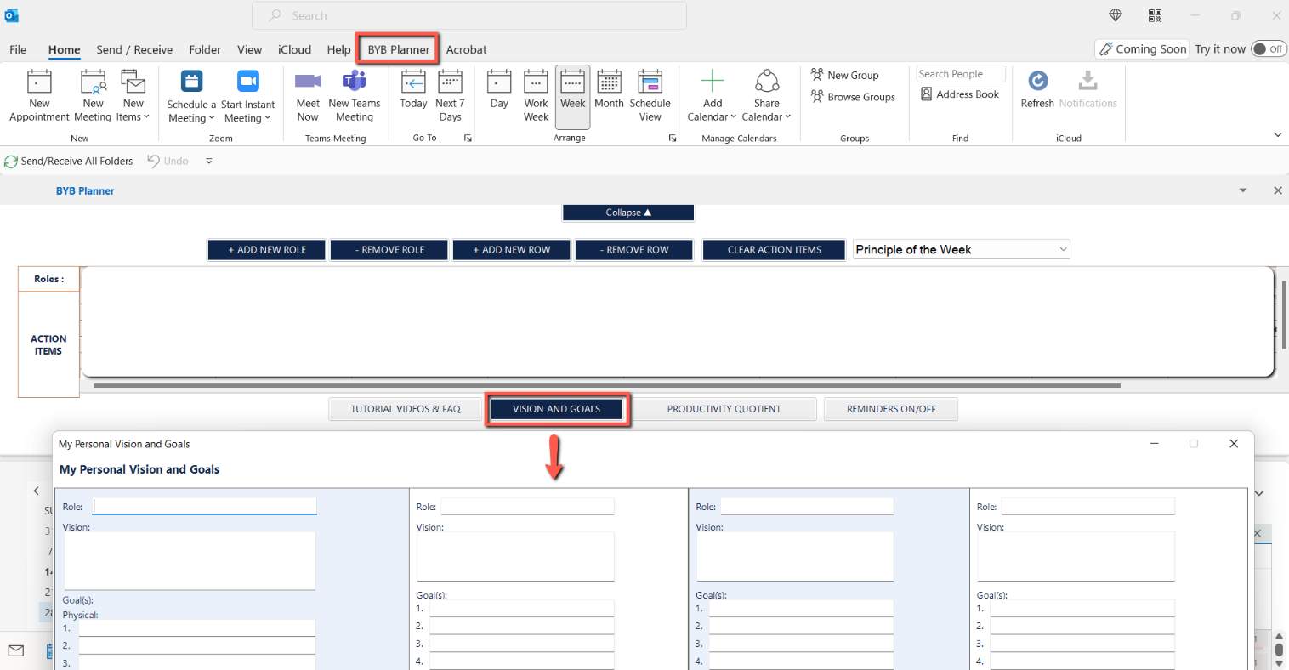1289x670 pixels.
Task: Click Send/Receive All Folders
Action: tap(69, 161)
